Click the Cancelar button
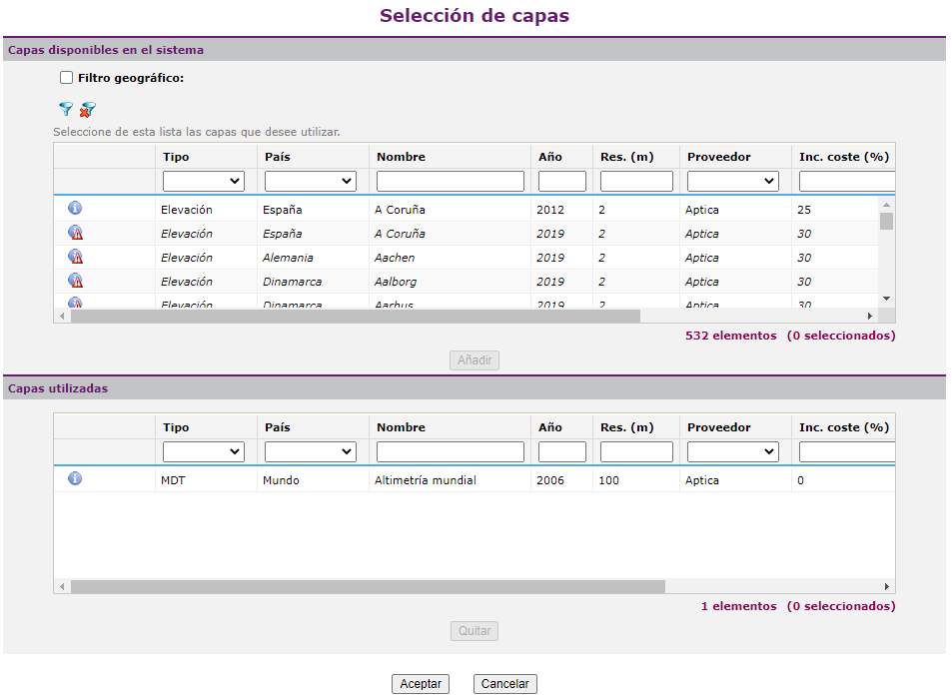The height and width of the screenshot is (699, 952). coord(505,684)
